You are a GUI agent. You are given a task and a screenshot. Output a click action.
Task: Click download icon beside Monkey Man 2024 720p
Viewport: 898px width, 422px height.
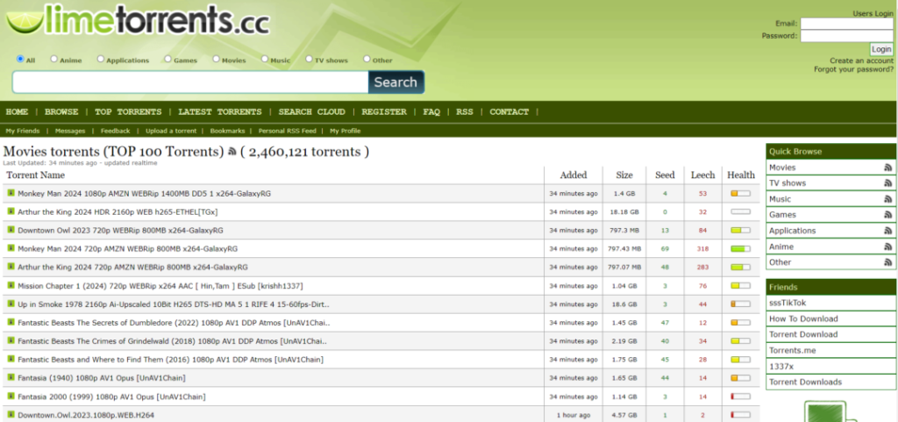click(11, 248)
